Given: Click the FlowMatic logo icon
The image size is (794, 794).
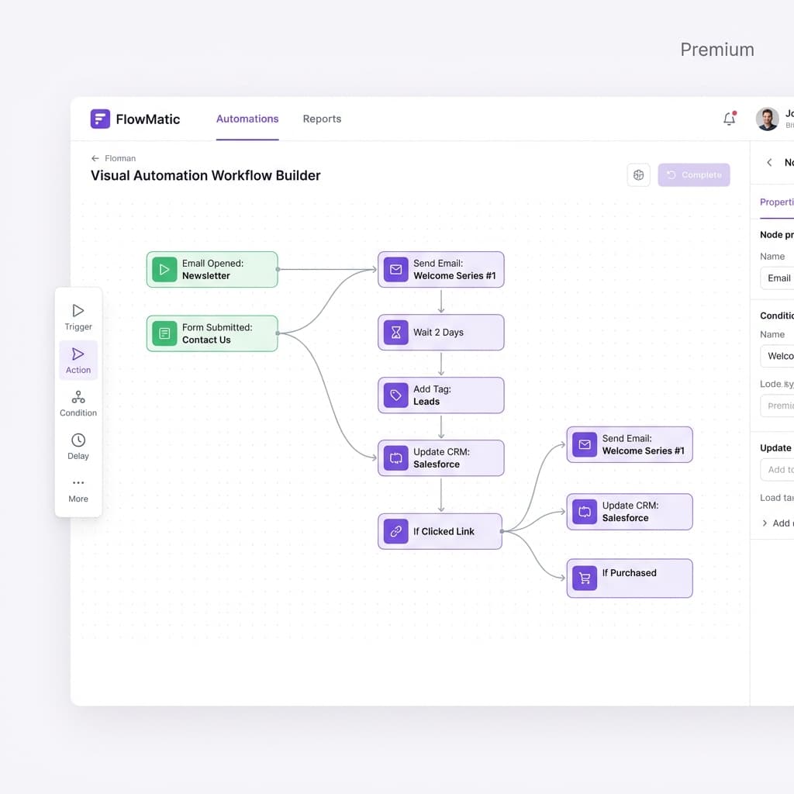Looking at the screenshot, I should tap(100, 119).
